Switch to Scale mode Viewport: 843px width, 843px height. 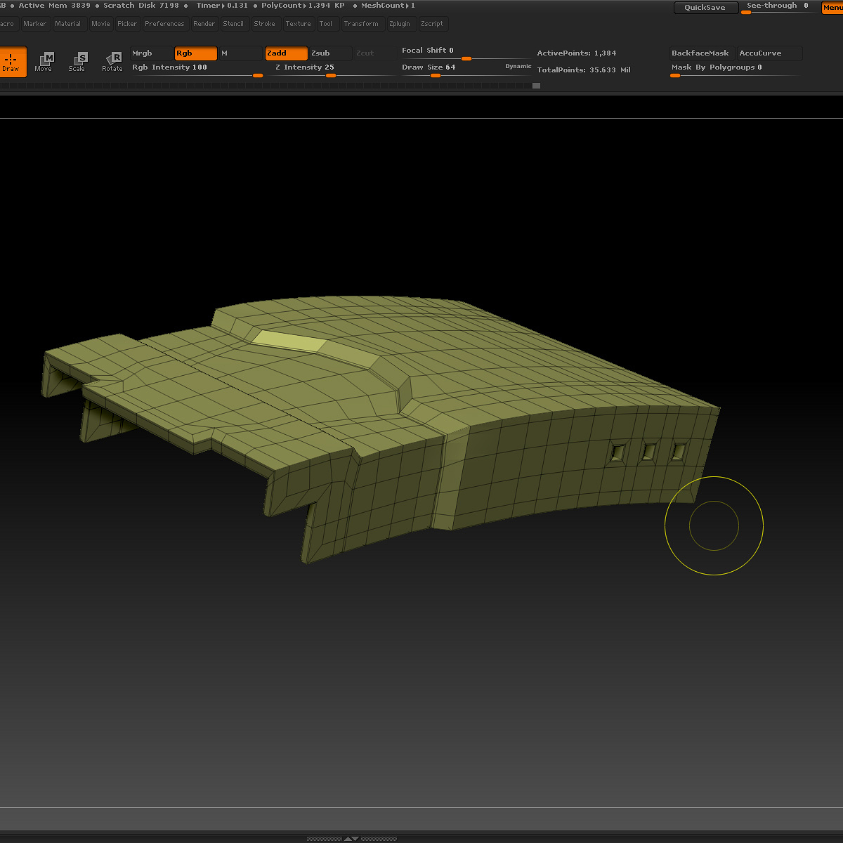coord(77,62)
